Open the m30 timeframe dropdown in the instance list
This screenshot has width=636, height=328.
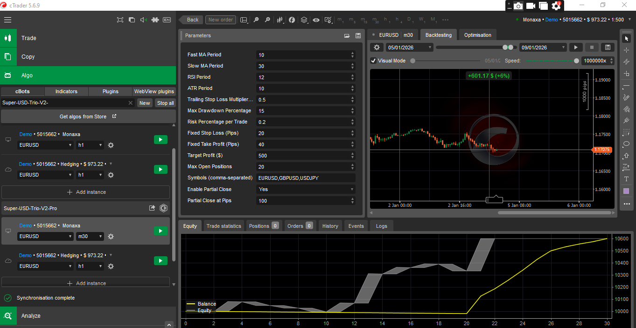point(90,237)
